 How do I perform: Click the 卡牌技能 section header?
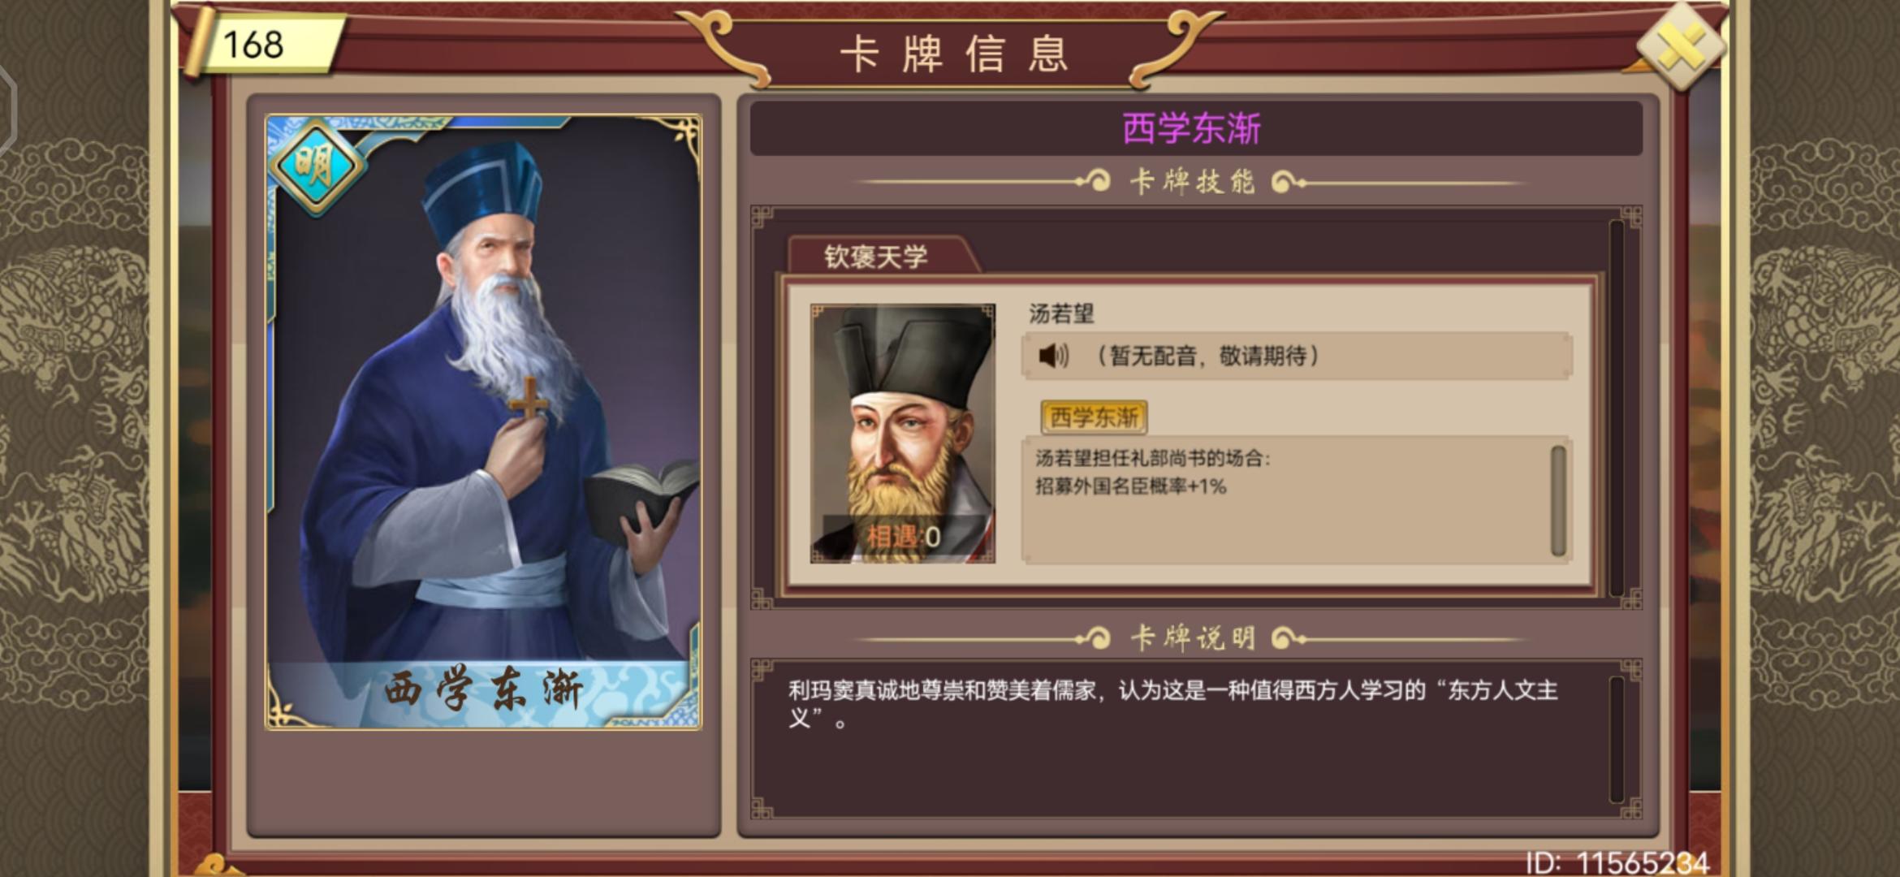pyautogui.click(x=1192, y=182)
